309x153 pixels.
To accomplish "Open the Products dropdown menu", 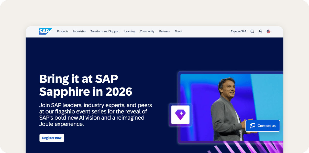I will [x=63, y=31].
